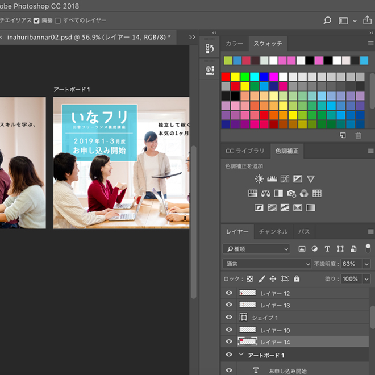Click the share document icon

coord(367,20)
